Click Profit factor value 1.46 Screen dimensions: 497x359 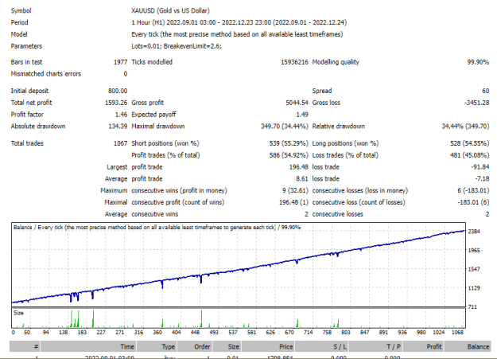121,115
